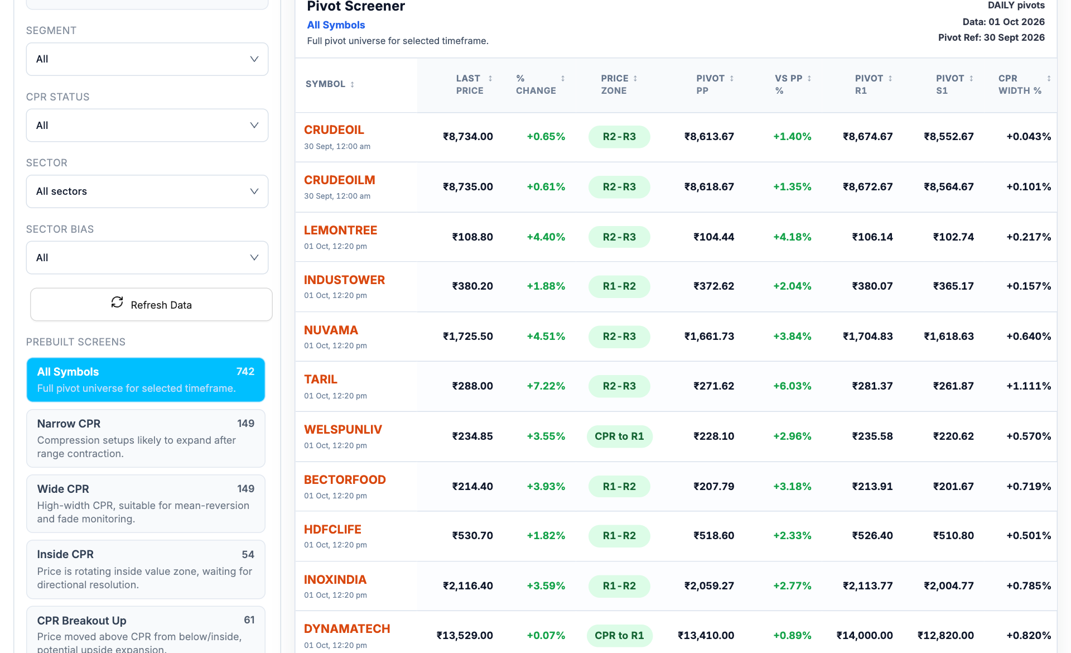Viewport: 1071px width, 653px height.
Task: Sort by Pivot R1 arrows icon
Action: 890,79
